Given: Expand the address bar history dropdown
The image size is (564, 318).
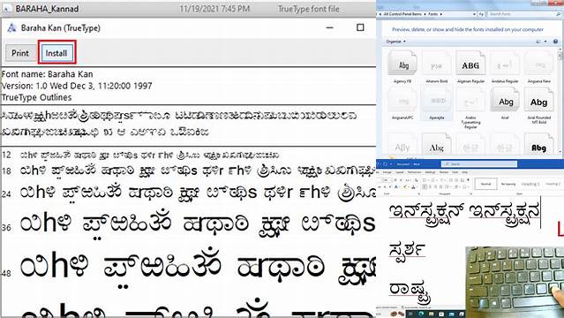Looking at the screenshot, I should point(474,14).
